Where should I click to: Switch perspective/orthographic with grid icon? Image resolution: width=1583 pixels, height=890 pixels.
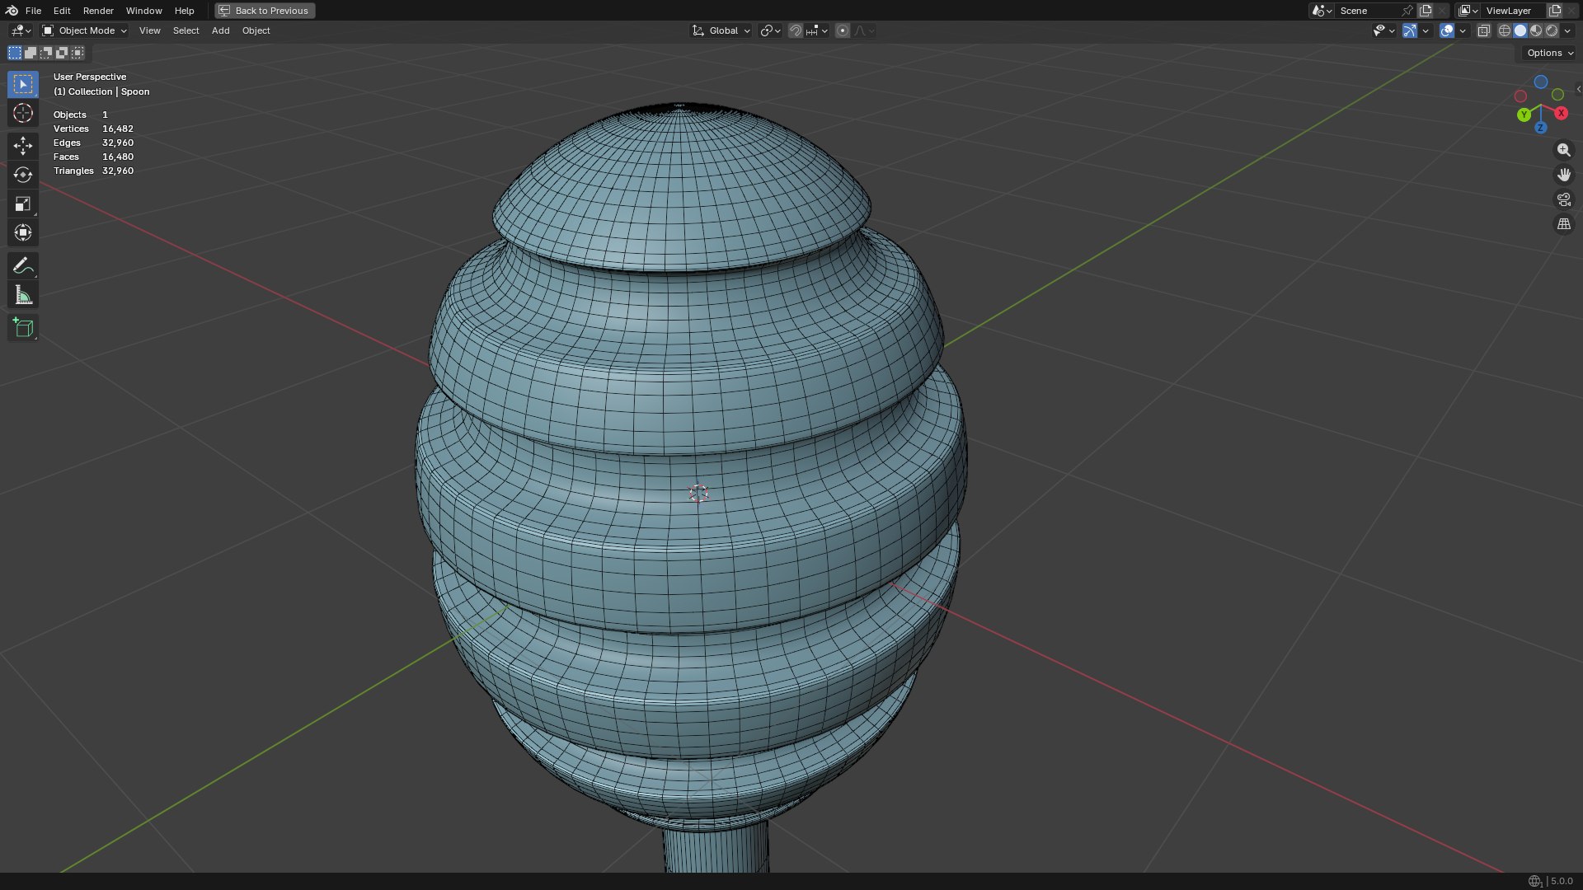point(1563,224)
